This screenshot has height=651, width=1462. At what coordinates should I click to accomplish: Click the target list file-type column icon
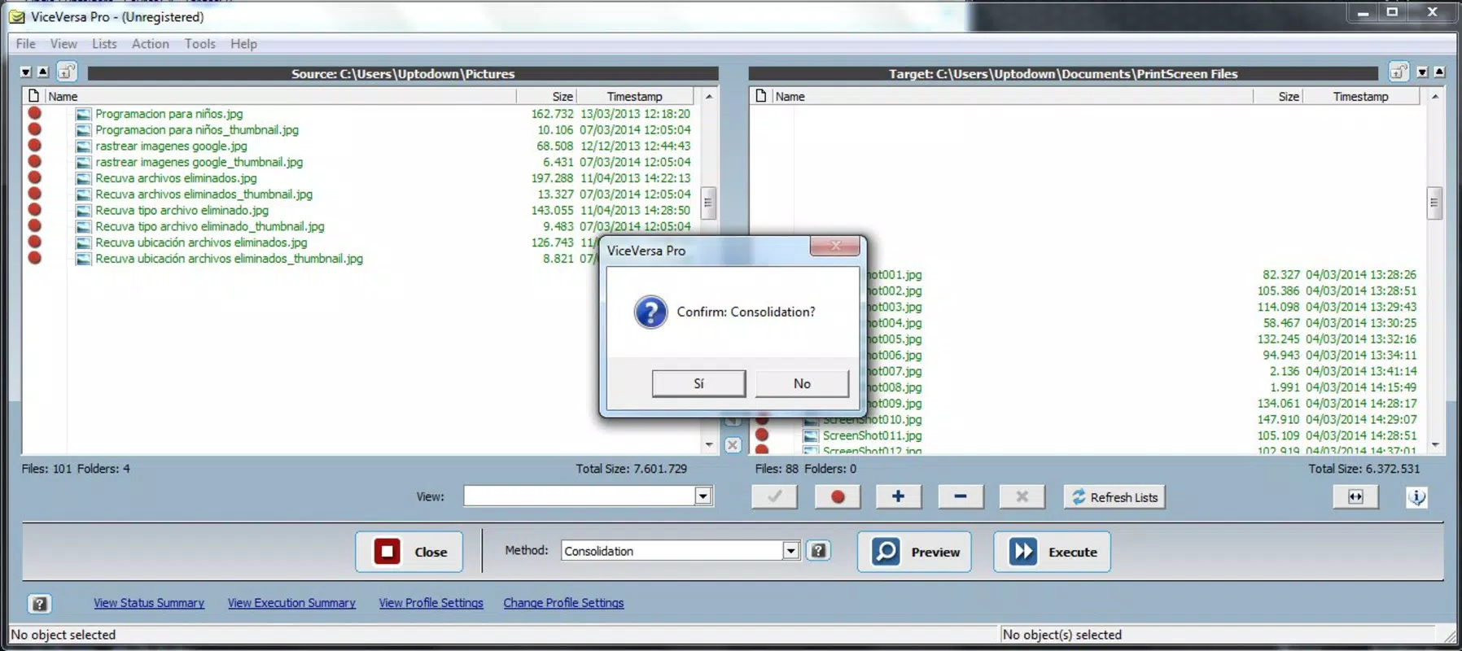click(x=761, y=96)
